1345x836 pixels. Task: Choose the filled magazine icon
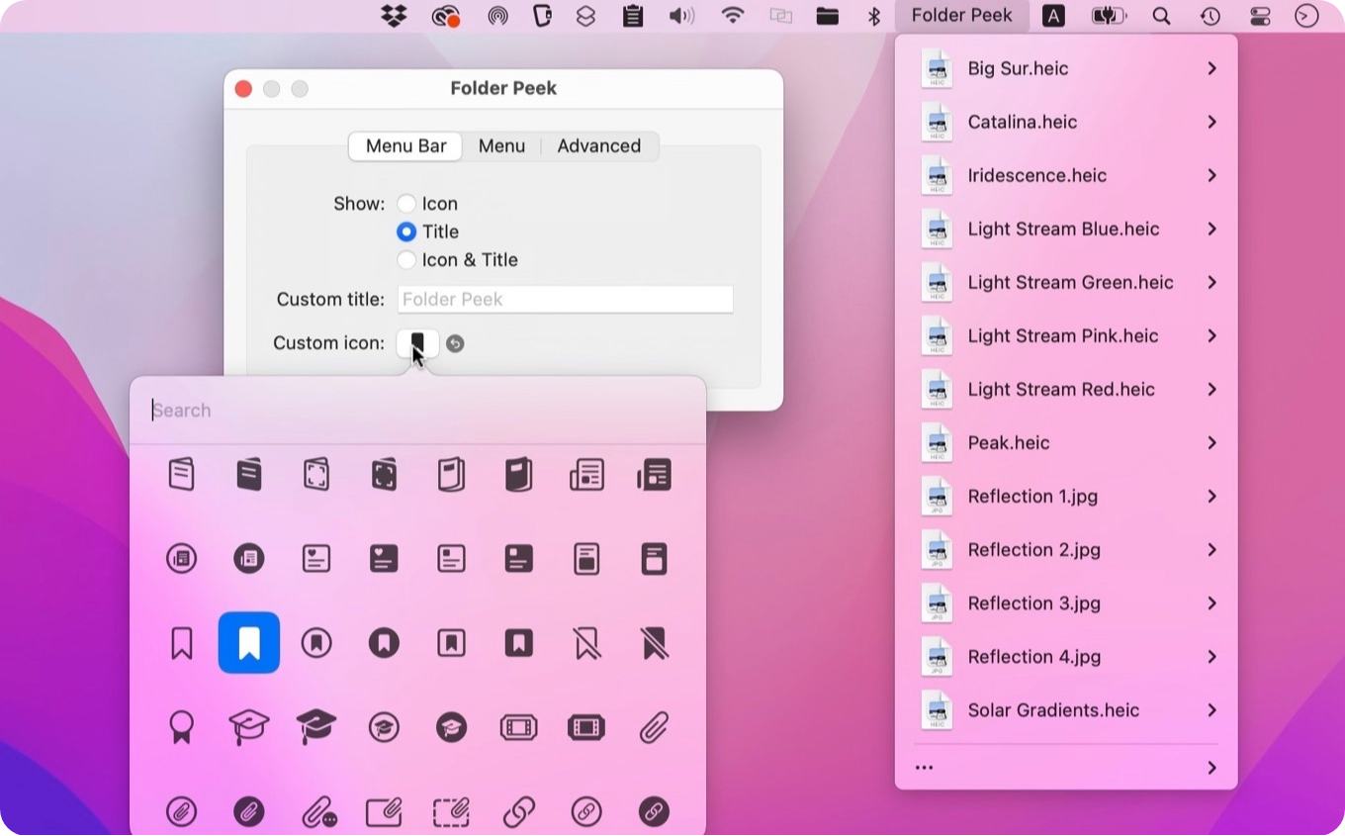tap(519, 474)
